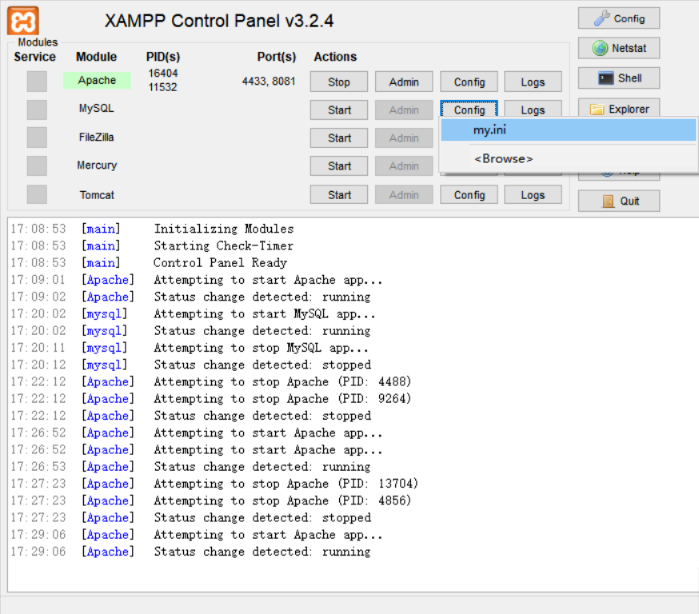Image resolution: width=699 pixels, height=614 pixels.
Task: Open the Tomcat Config dropdown
Action: click(x=469, y=195)
